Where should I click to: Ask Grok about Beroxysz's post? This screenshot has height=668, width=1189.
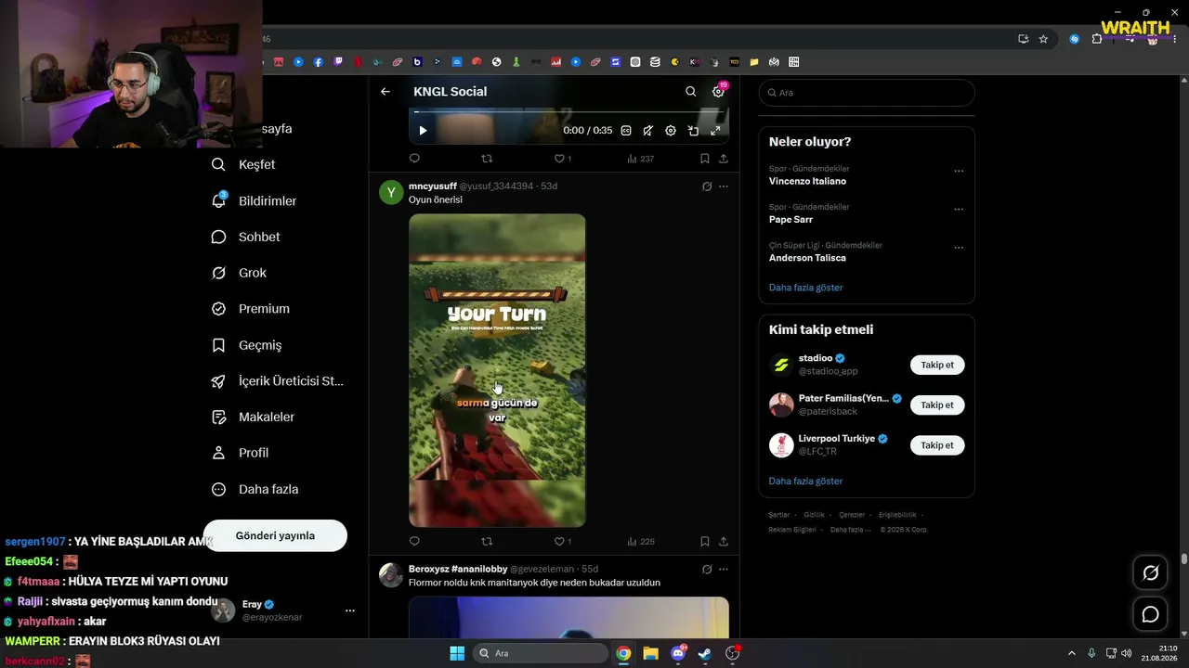pyautogui.click(x=707, y=570)
